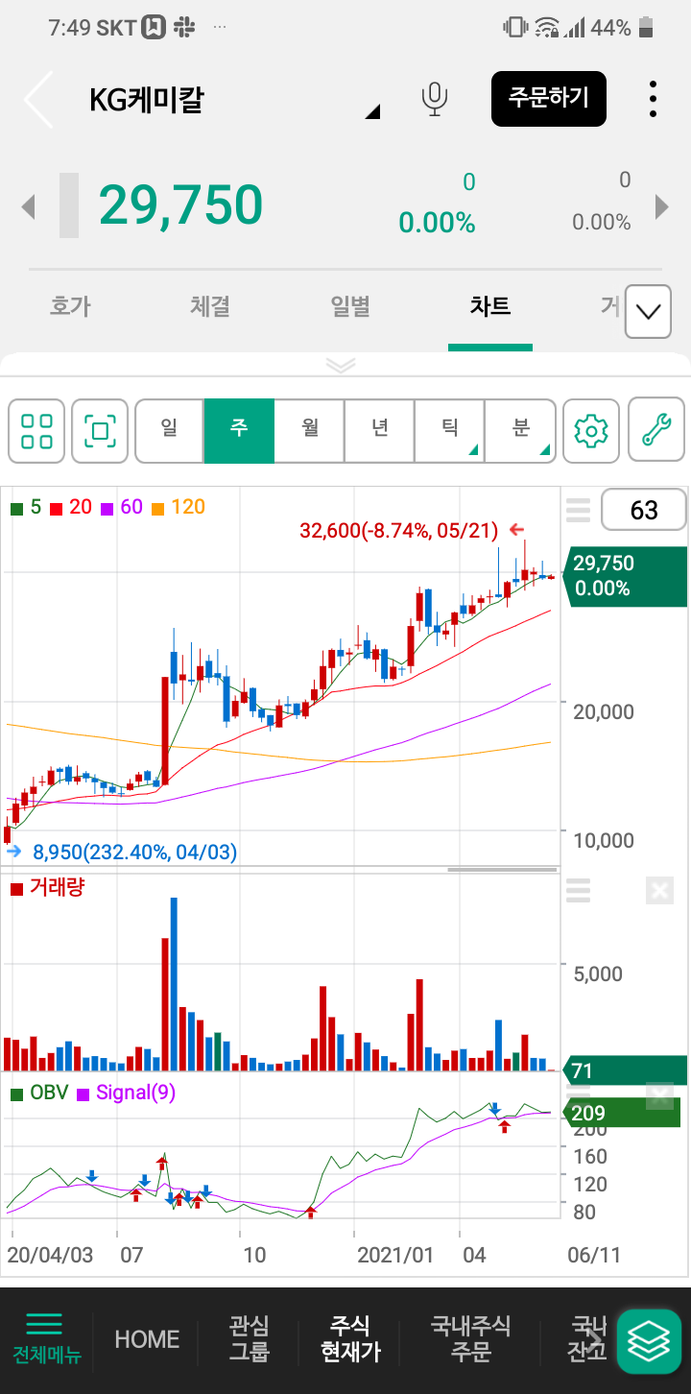Select the 년 yearly chart period

[x=380, y=431]
